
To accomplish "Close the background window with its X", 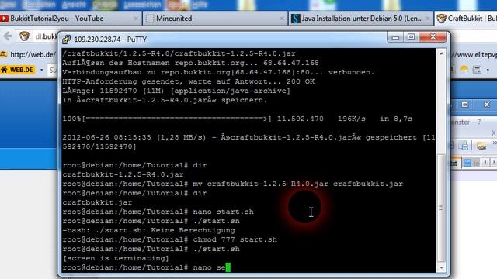I will pos(487,105).
